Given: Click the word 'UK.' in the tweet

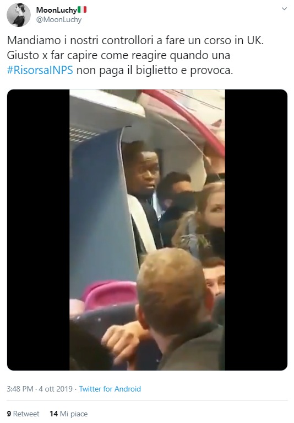Looking at the screenshot, I should (x=255, y=40).
